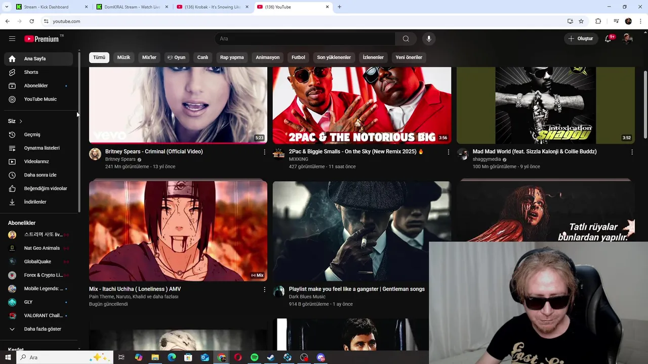Screen dimensions: 648x364
Task: Open Itachi Uchiha Mix thumbnail
Action: tap(178, 231)
